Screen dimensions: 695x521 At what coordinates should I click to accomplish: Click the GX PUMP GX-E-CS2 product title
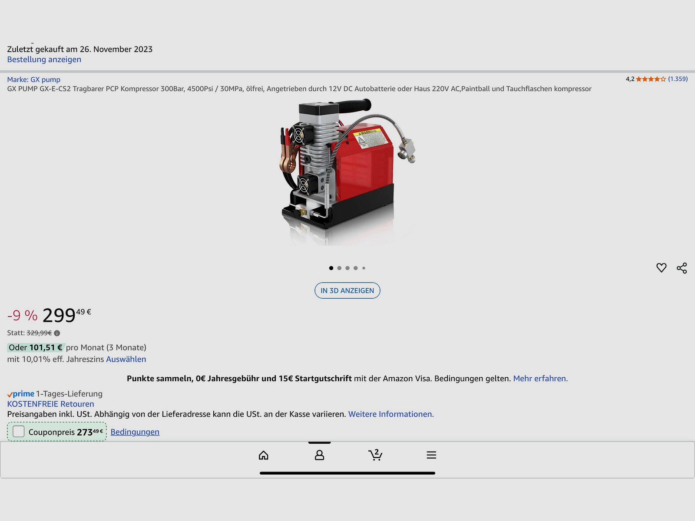[x=299, y=89]
